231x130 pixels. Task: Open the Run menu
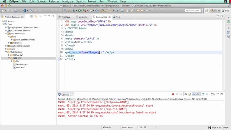[102, 1]
